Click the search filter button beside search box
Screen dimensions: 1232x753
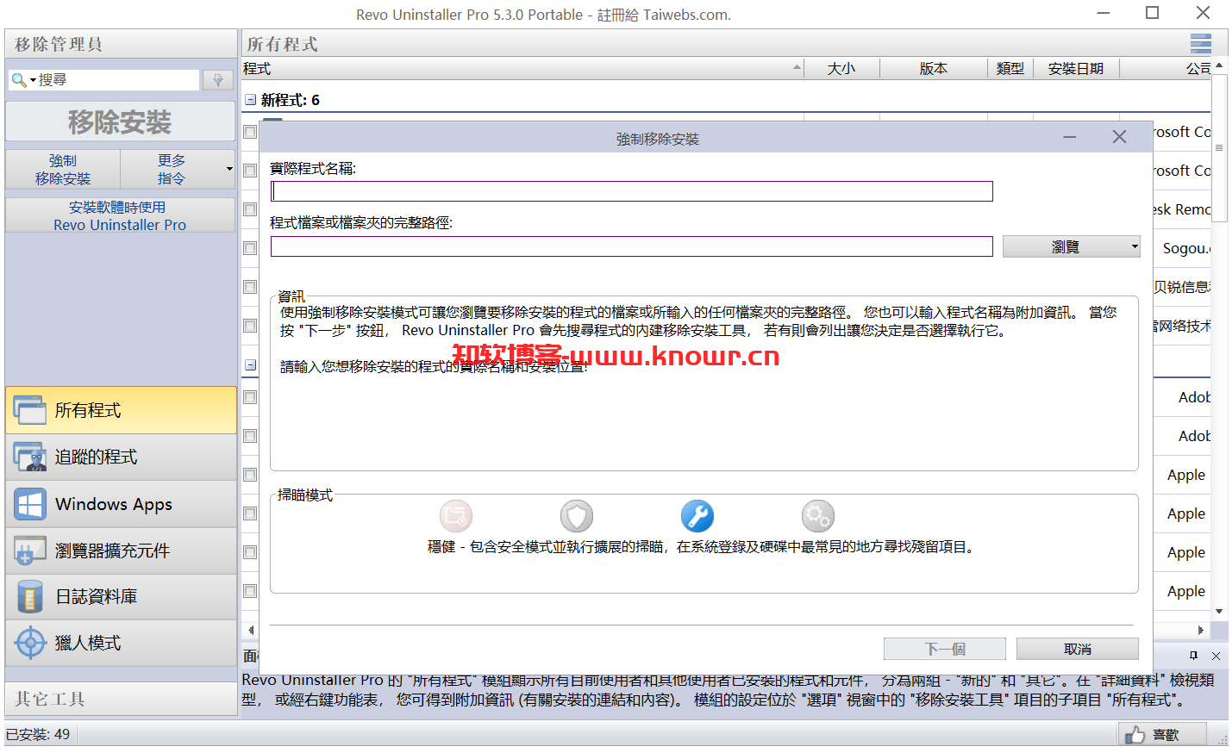coord(218,80)
